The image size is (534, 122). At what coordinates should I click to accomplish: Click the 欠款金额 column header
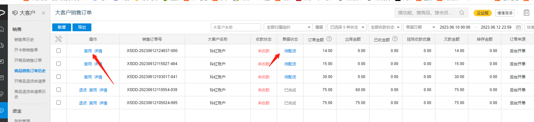(x=452, y=39)
